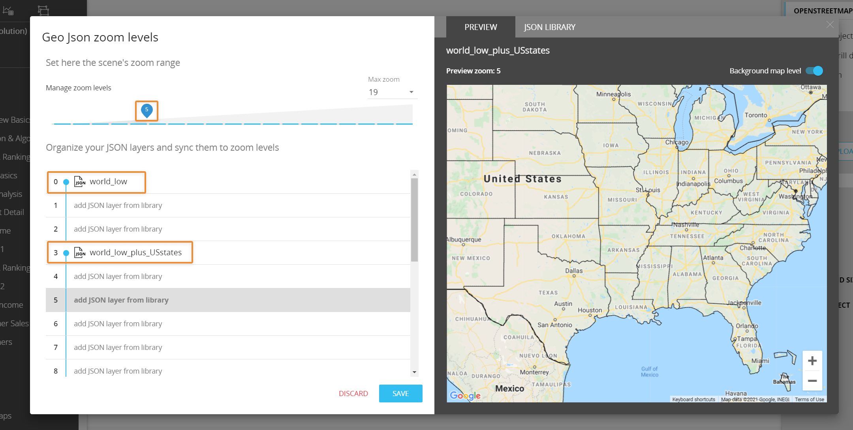Click the layer list scrollbar thumb
The height and width of the screenshot is (430, 853).
tap(414, 220)
